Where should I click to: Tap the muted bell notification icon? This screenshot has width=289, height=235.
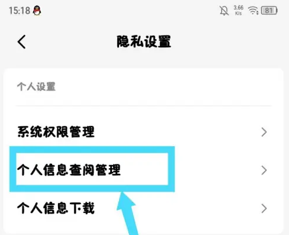(x=224, y=11)
